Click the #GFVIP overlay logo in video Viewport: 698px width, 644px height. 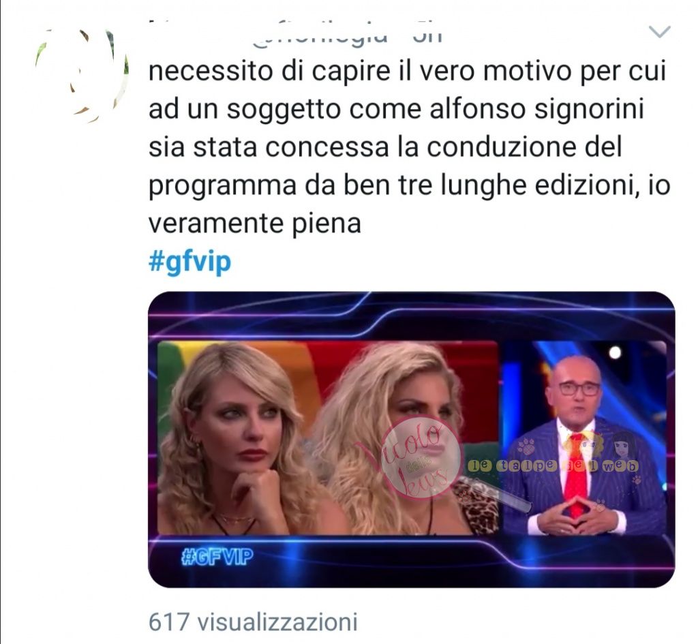[x=217, y=556]
